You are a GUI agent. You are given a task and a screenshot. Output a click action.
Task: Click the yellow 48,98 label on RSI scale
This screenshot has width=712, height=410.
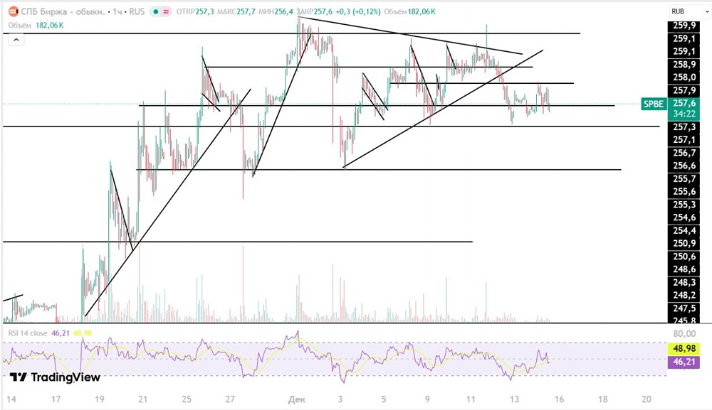pos(684,348)
